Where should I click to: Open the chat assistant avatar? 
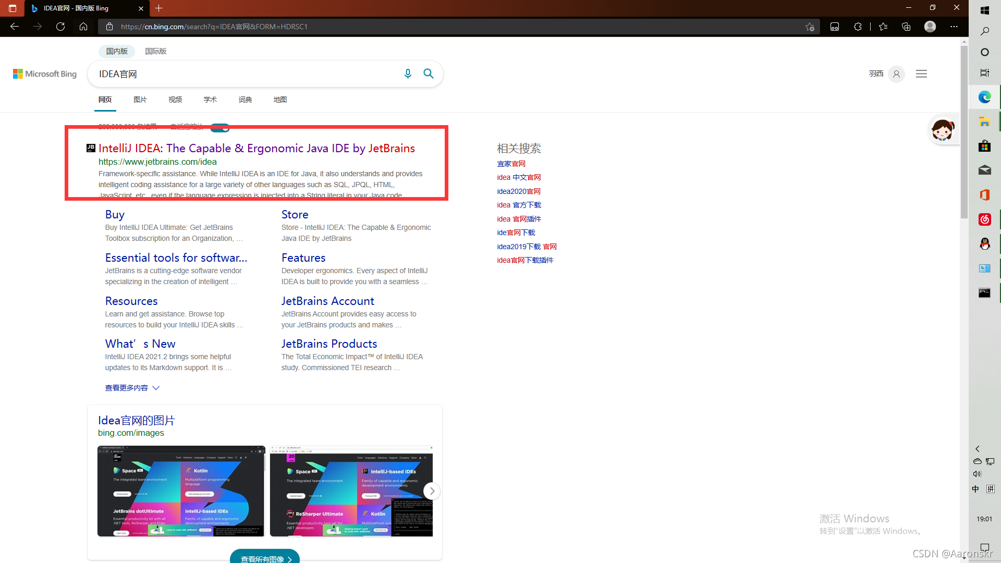943,130
